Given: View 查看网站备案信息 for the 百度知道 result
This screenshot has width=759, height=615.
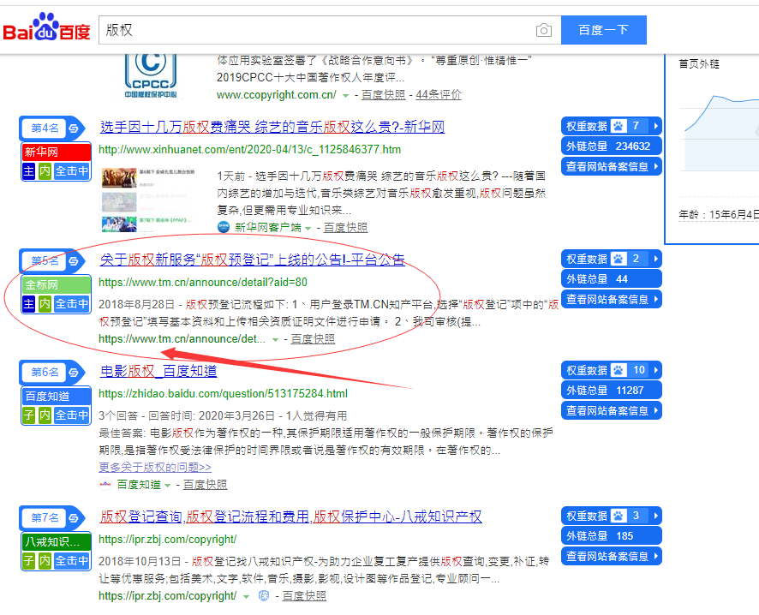Looking at the screenshot, I should pos(612,411).
